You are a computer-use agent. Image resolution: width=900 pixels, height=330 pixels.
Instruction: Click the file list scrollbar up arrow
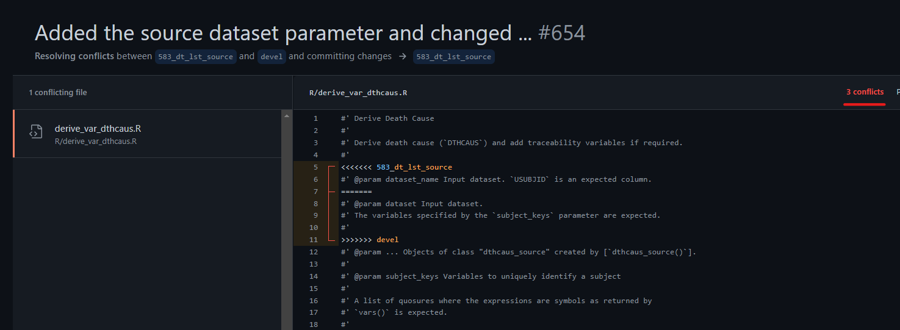(287, 115)
